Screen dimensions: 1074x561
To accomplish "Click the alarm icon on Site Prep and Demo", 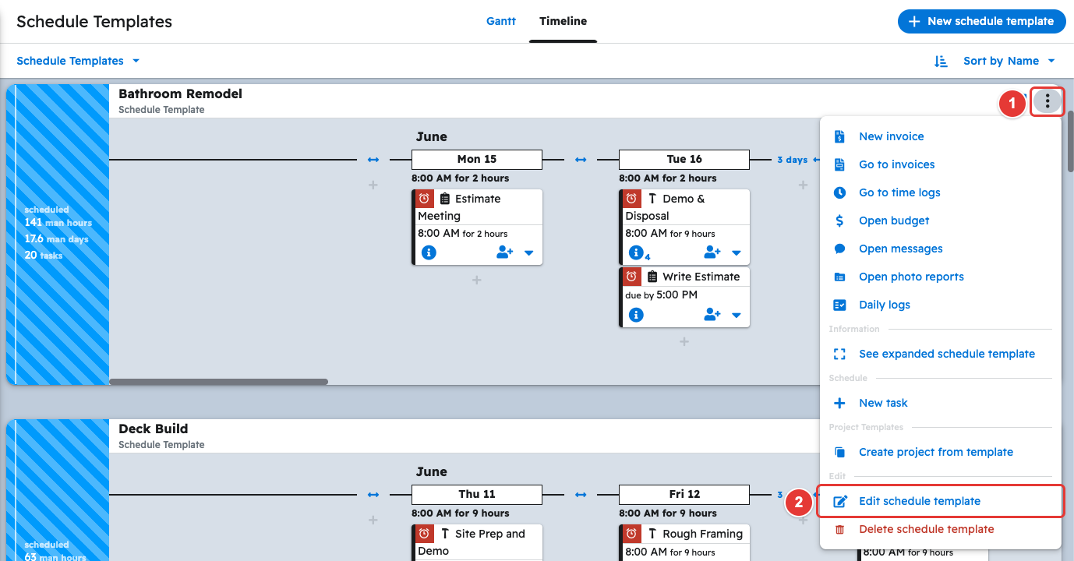I will click(x=425, y=534).
